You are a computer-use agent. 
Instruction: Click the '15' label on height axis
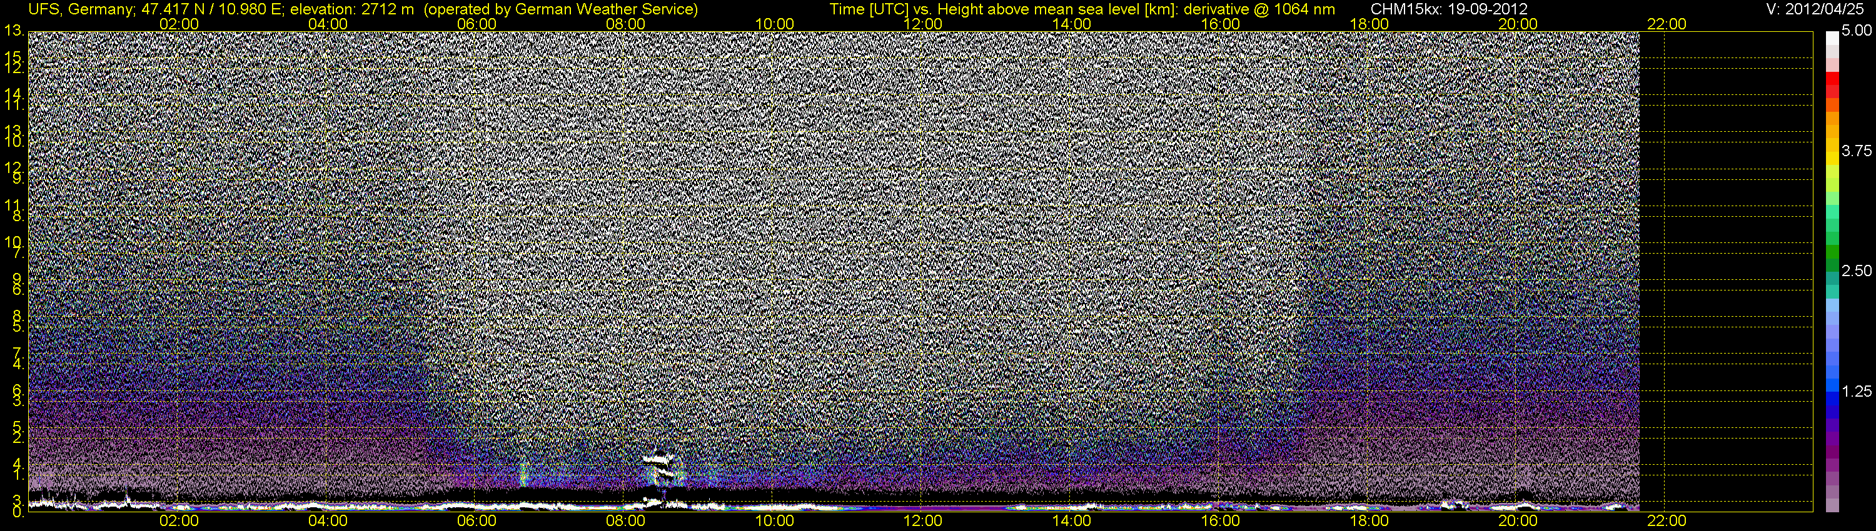click(14, 56)
